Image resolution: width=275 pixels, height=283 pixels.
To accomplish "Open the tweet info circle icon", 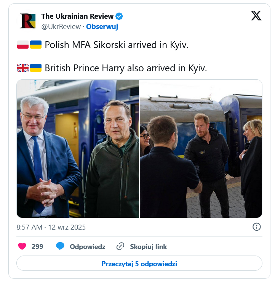I will [x=257, y=227].
